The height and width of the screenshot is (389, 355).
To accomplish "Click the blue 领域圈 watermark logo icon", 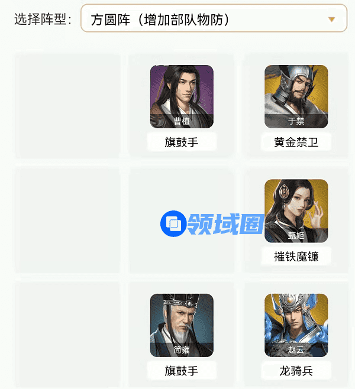I will (173, 223).
